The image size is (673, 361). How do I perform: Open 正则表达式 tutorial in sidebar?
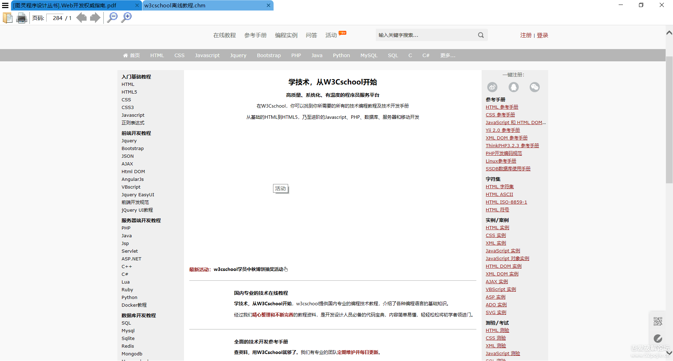point(133,123)
